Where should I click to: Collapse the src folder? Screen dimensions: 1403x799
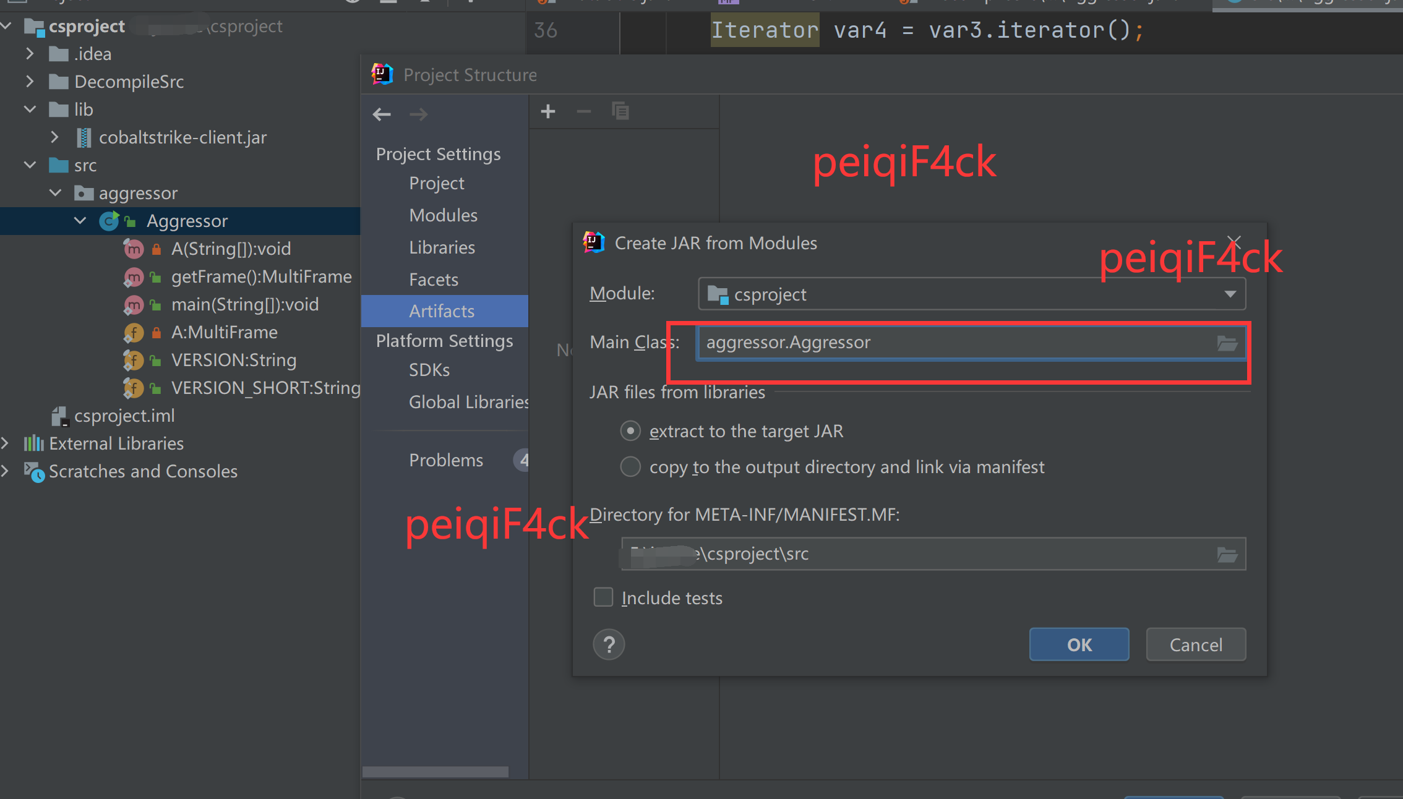tap(30, 165)
